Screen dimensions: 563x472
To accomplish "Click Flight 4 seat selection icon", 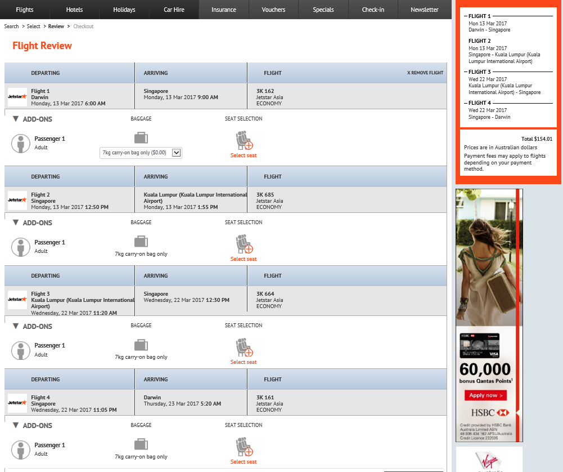I will (x=244, y=447).
